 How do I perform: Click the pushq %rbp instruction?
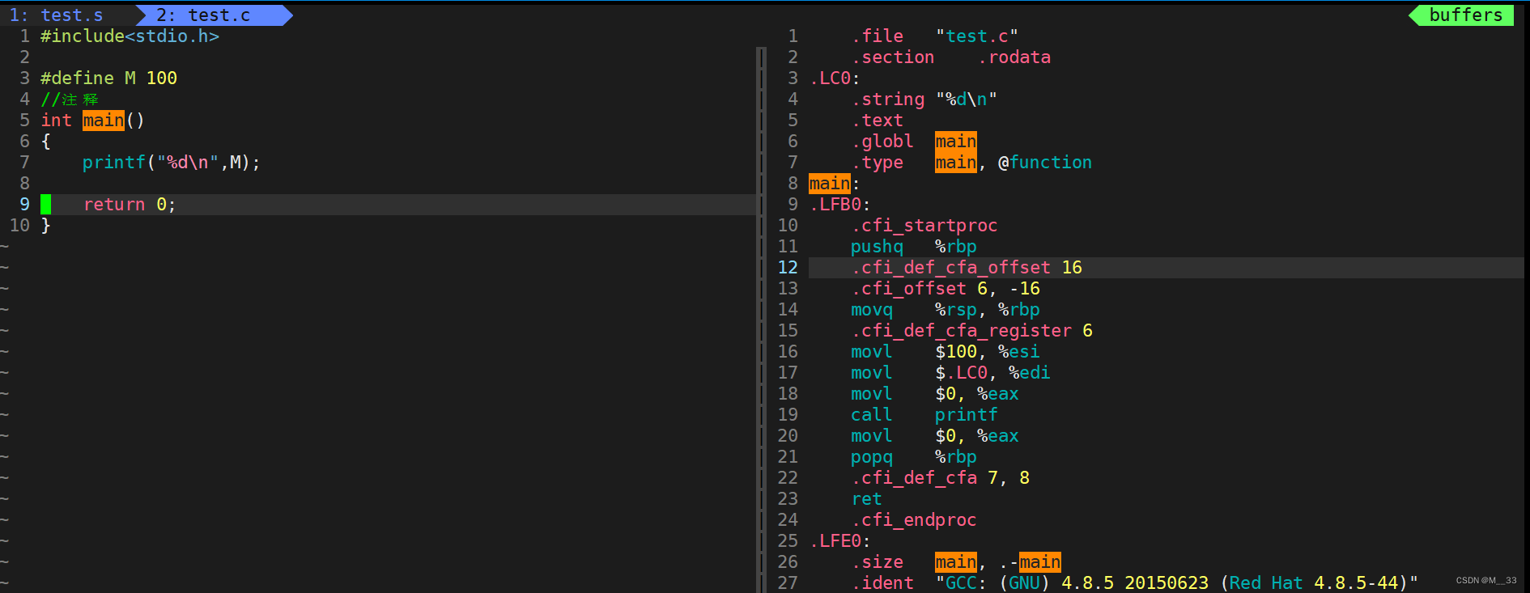click(913, 247)
